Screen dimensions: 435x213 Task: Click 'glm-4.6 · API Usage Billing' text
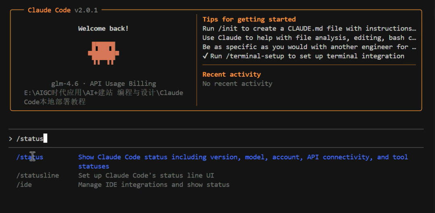104,84
